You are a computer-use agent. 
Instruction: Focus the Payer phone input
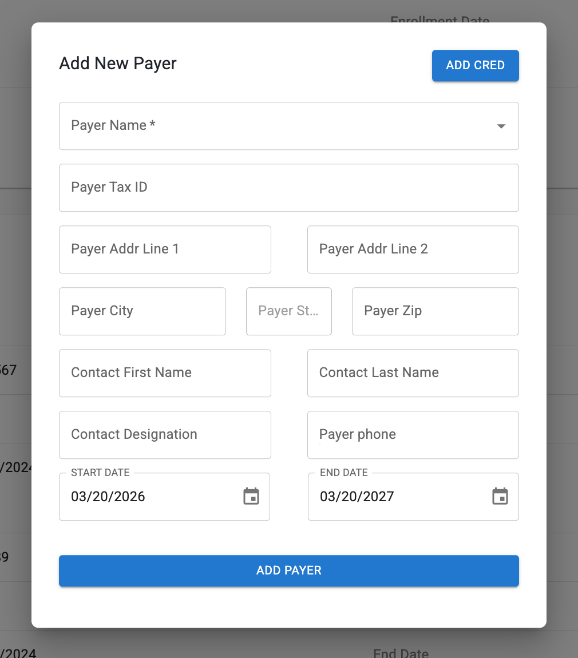(413, 435)
